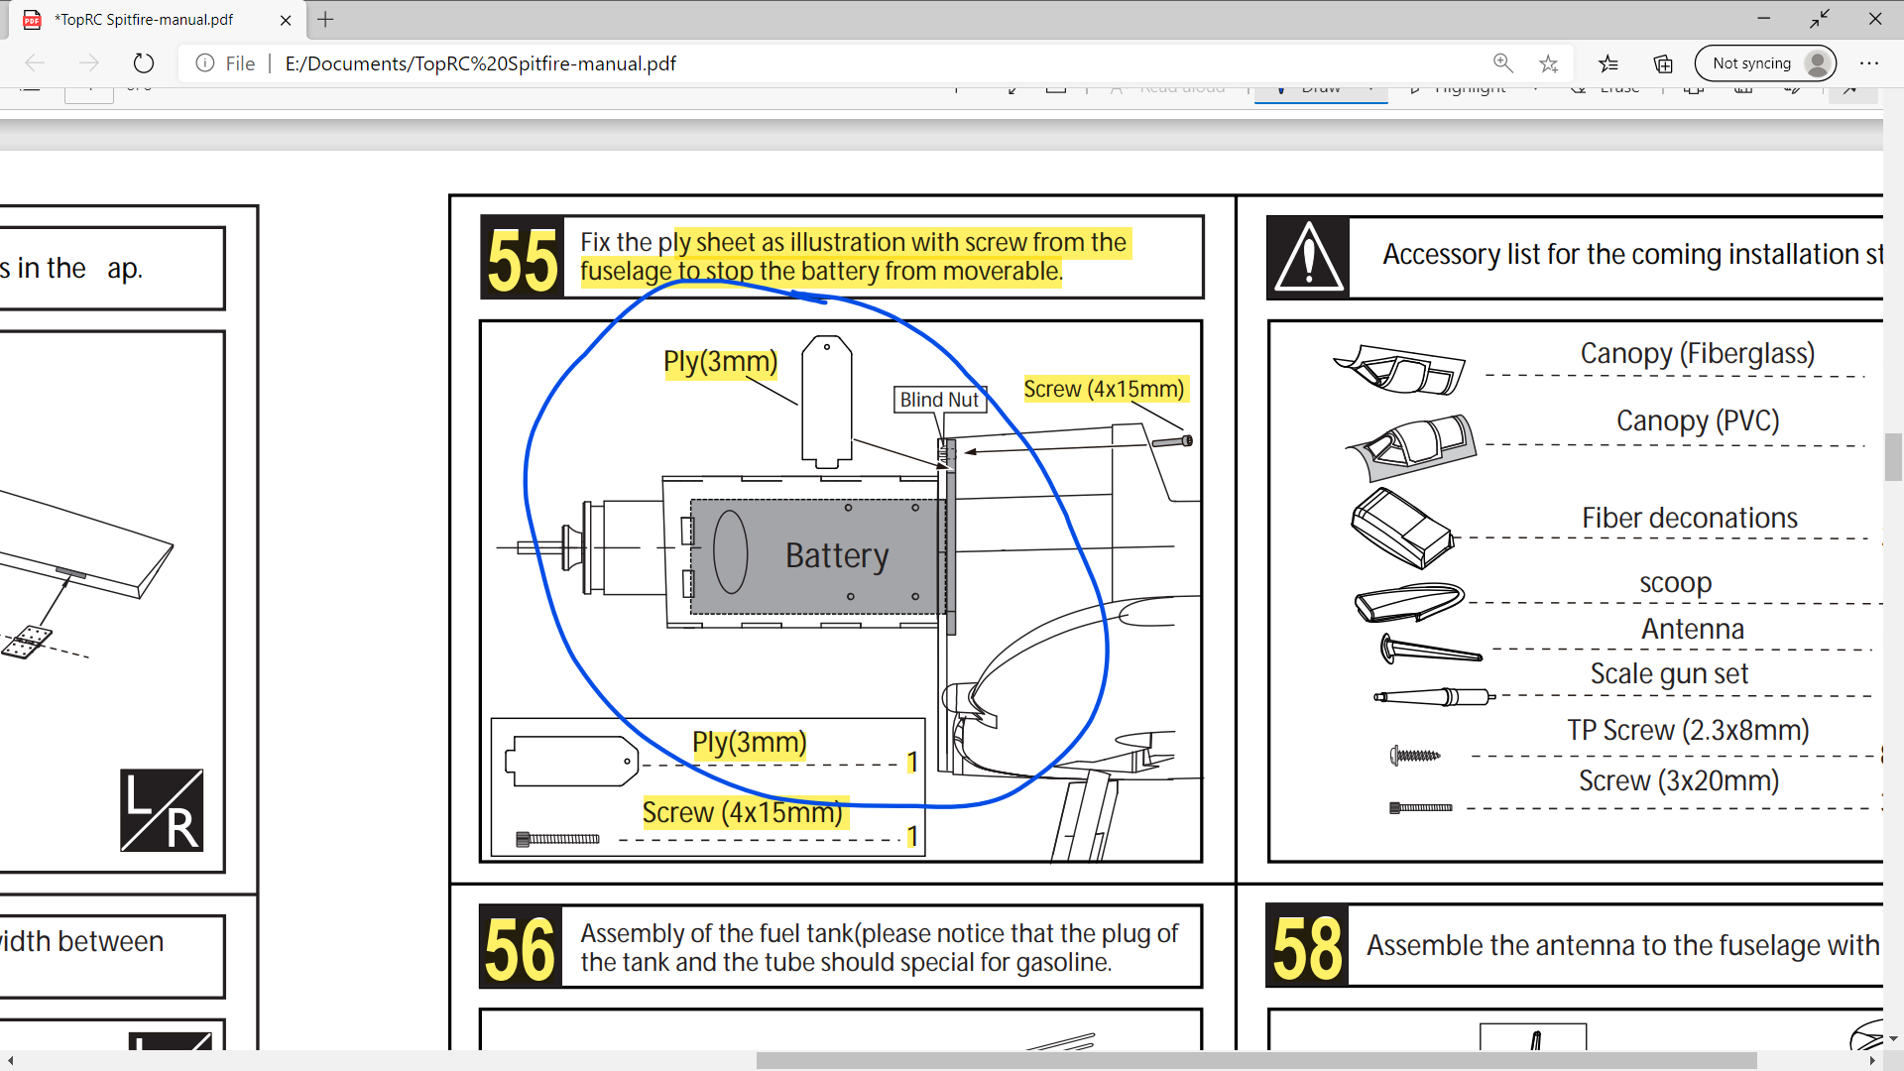The width and height of the screenshot is (1904, 1071).
Task: Open the Collections icon
Action: click(1663, 63)
